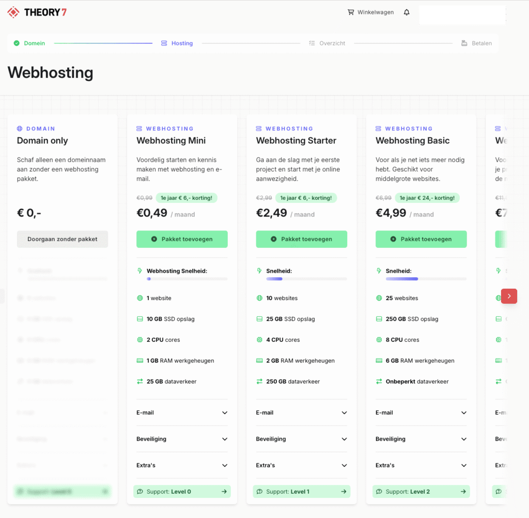Click the transfer icon next to 25 GB dataverkeer

point(139,382)
